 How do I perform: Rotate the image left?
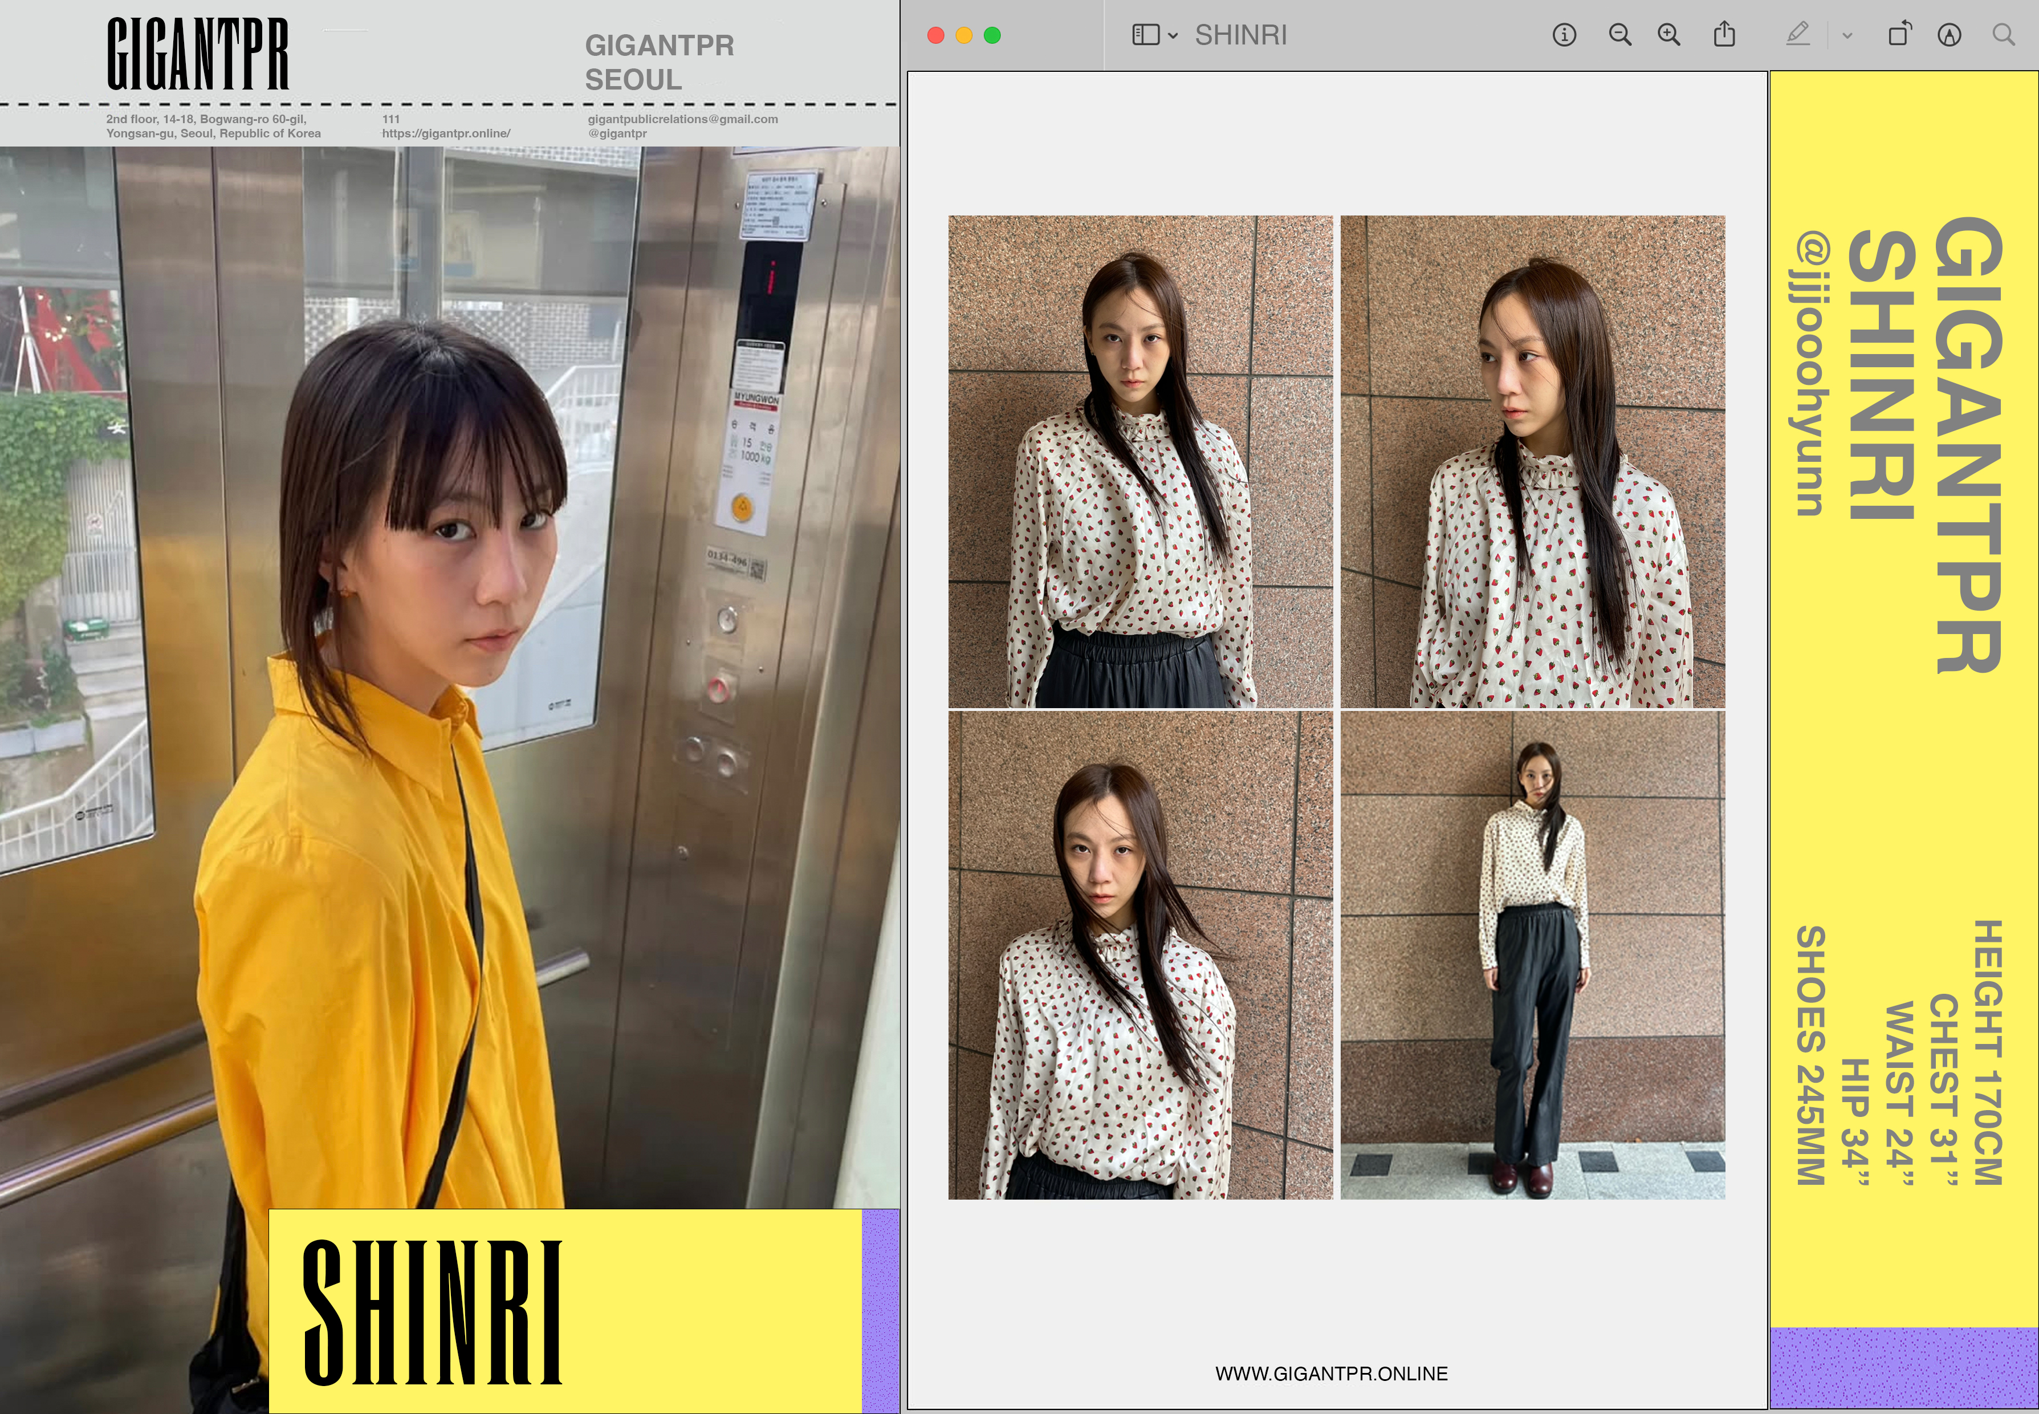[1899, 35]
